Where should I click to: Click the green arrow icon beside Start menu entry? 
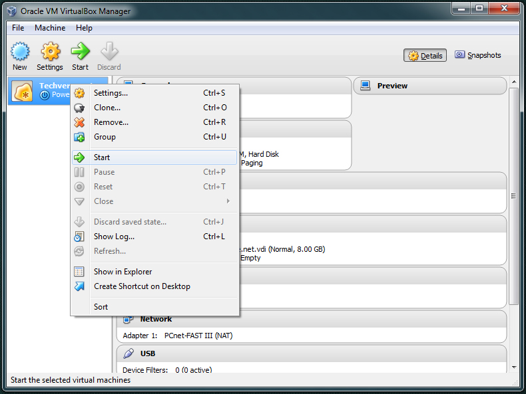click(79, 157)
